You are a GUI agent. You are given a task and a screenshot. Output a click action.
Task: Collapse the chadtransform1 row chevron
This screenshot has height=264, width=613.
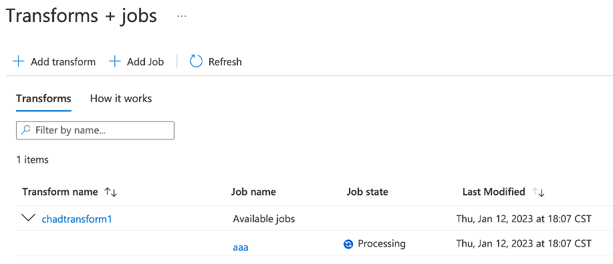click(29, 219)
